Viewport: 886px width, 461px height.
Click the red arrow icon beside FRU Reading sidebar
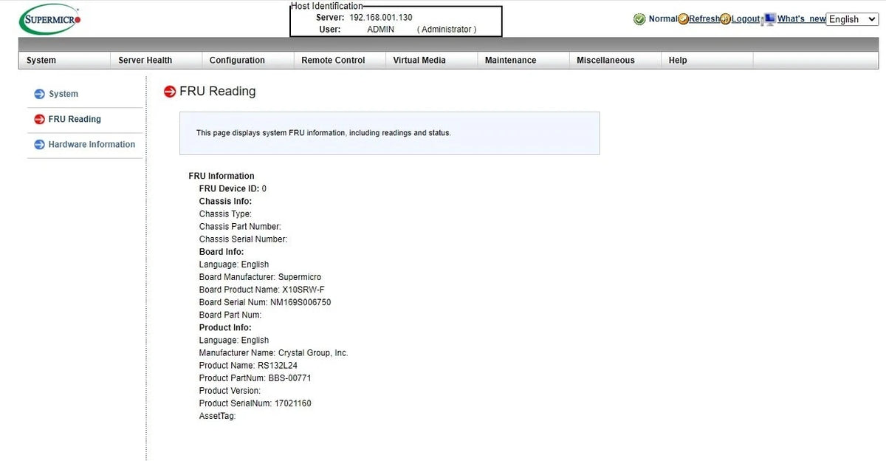39,119
